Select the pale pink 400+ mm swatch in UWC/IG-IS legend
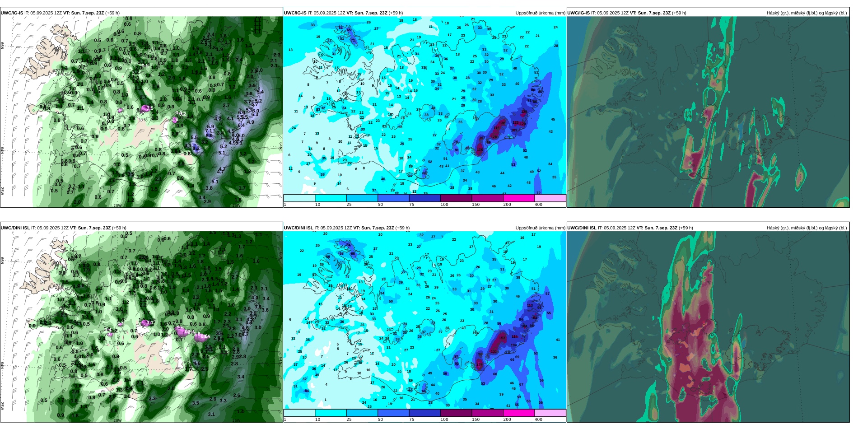Screen dimensions: 858x429 click(x=550, y=198)
